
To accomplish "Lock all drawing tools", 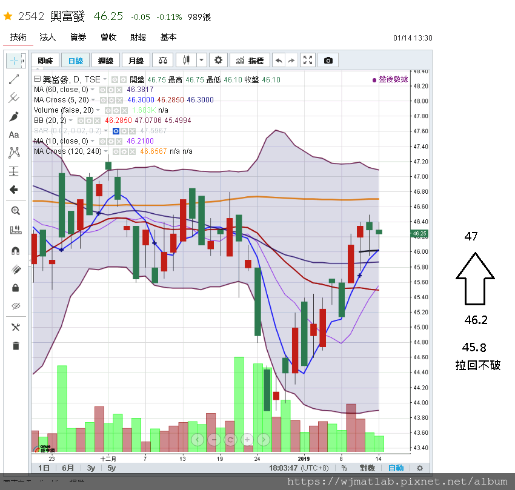I will [x=15, y=288].
